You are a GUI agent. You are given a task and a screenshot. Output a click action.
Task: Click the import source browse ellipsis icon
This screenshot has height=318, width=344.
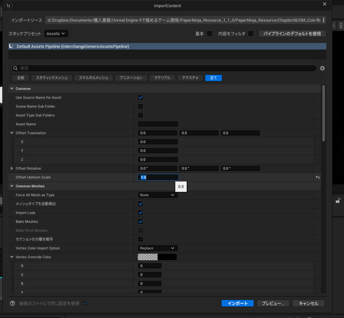(323, 20)
